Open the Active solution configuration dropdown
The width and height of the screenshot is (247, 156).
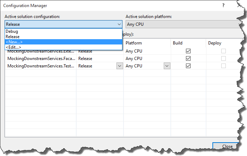pos(64,24)
